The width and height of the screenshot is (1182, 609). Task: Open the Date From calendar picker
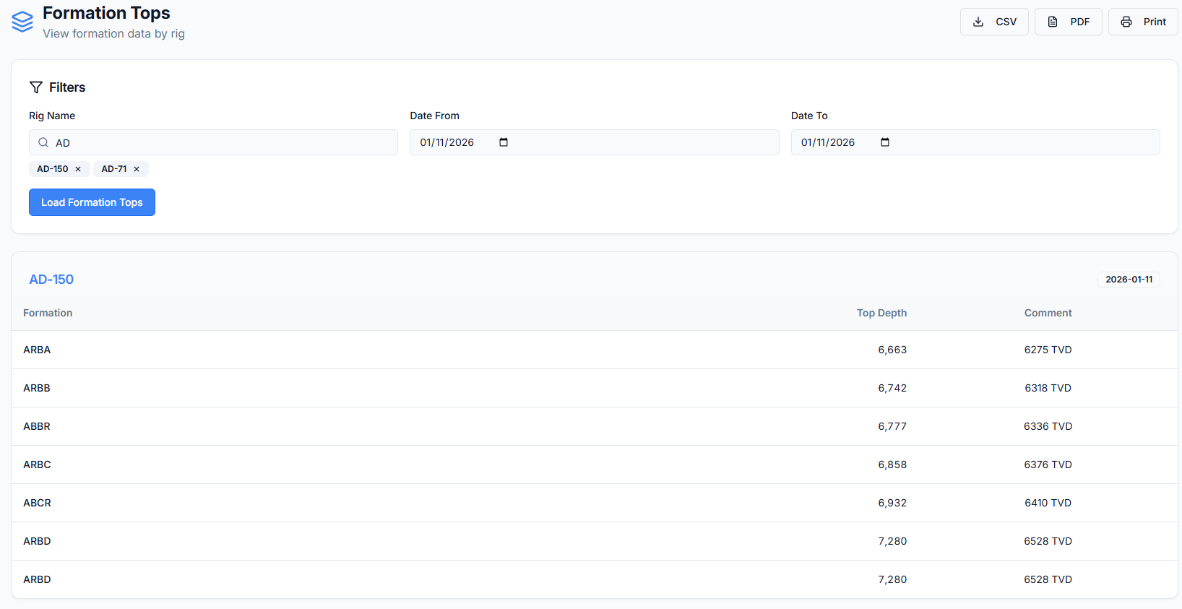(504, 142)
